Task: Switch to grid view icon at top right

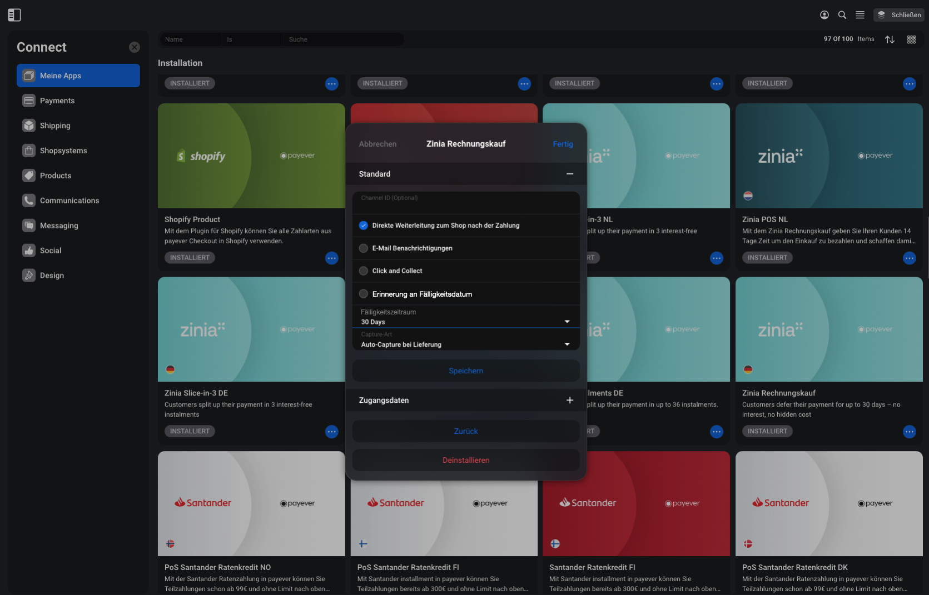Action: [x=911, y=39]
